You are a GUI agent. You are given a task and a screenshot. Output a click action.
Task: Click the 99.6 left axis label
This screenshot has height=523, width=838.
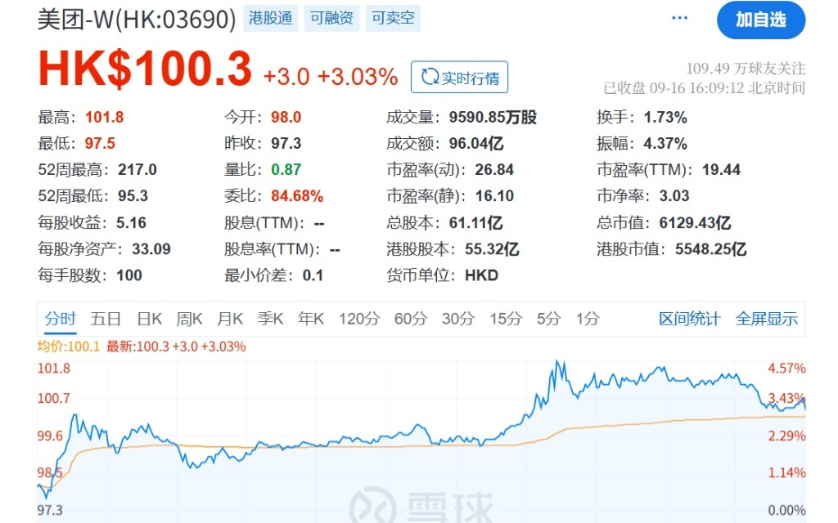pyautogui.click(x=50, y=436)
